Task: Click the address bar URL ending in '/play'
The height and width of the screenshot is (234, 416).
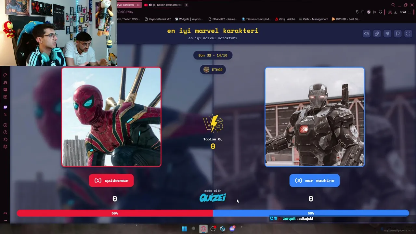Action: (125, 12)
